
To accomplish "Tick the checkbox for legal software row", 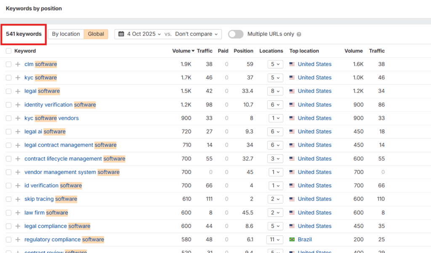I will 9,91.
